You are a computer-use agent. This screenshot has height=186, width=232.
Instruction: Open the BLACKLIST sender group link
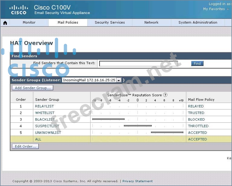[x=45, y=119]
